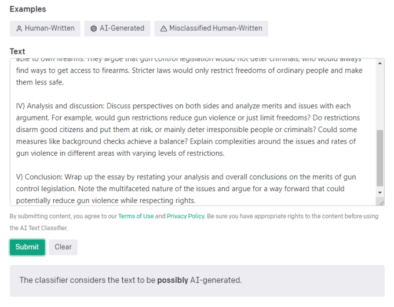Viewport: 394px width, 307px height.
Task: Clear the text input
Action: tap(63, 247)
